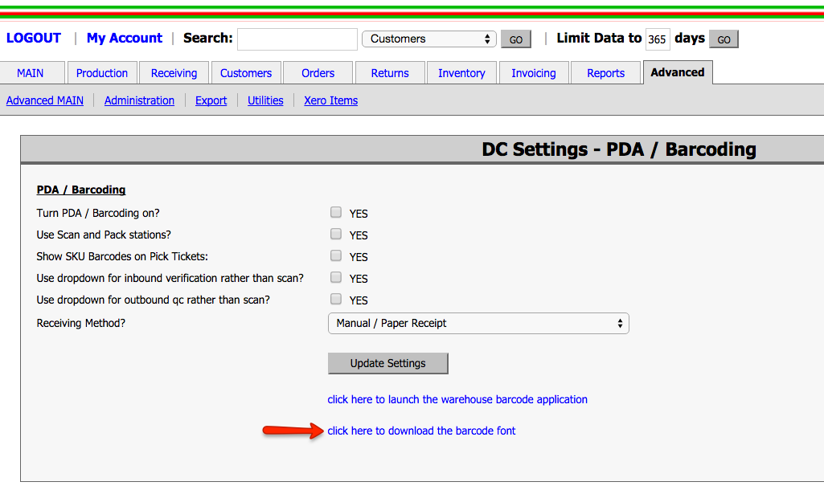Open the Orders tab
The width and height of the screenshot is (824, 486).
click(318, 73)
